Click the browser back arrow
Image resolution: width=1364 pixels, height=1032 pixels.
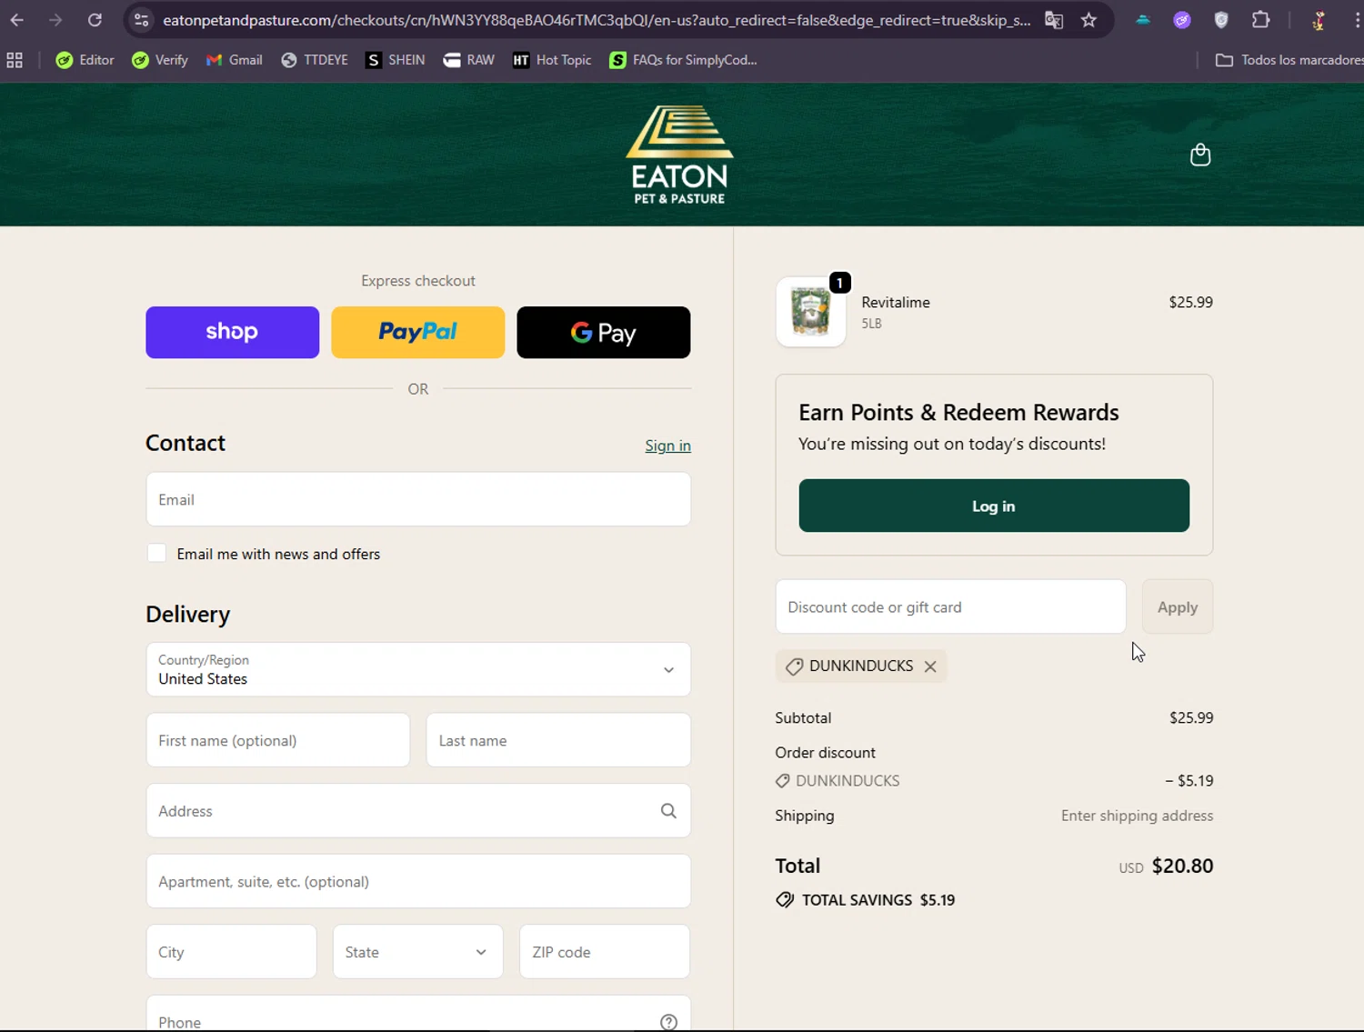click(17, 20)
